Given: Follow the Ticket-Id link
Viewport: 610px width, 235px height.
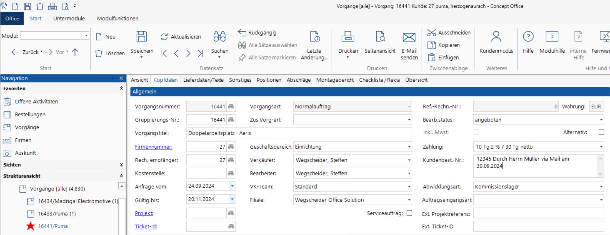Looking at the screenshot, I should coord(146,226).
